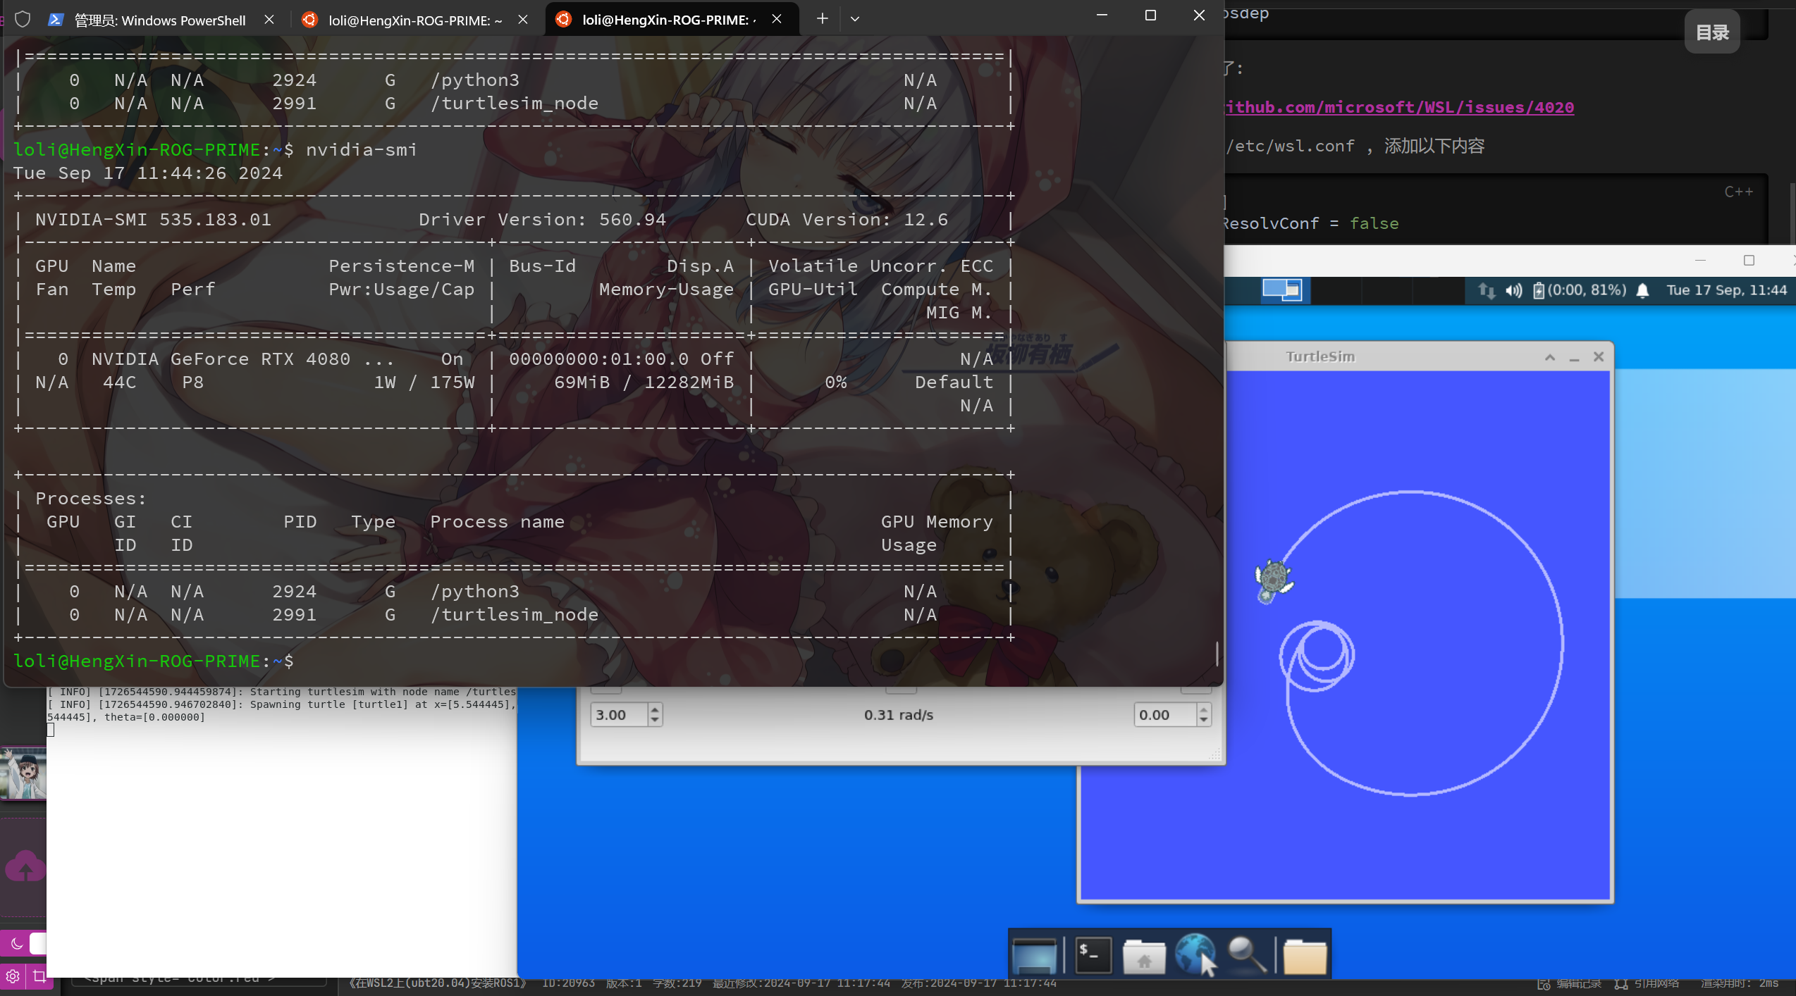The width and height of the screenshot is (1796, 996).
Task: Open the home folder dock icon
Action: point(1143,956)
